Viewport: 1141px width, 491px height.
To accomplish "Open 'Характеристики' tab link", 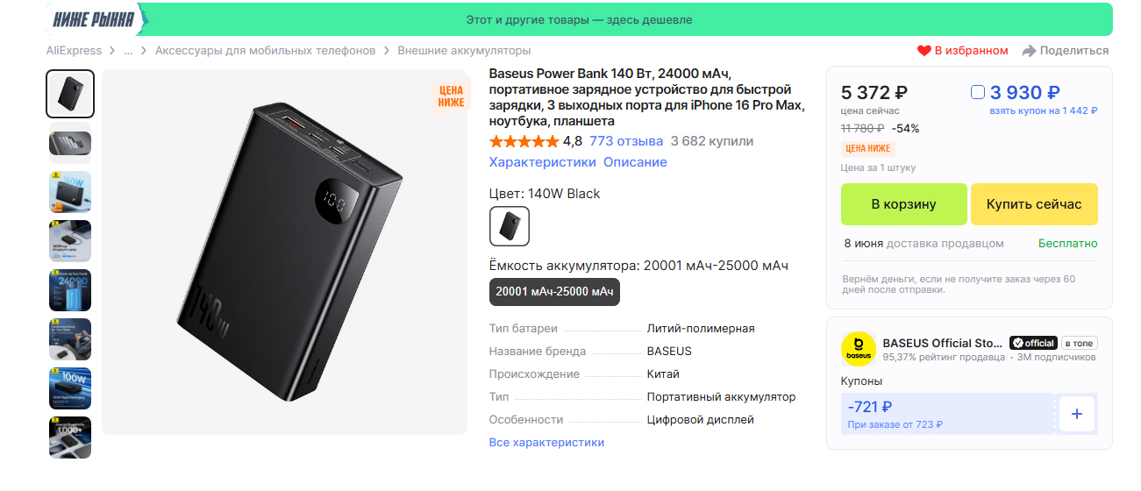I will (543, 162).
